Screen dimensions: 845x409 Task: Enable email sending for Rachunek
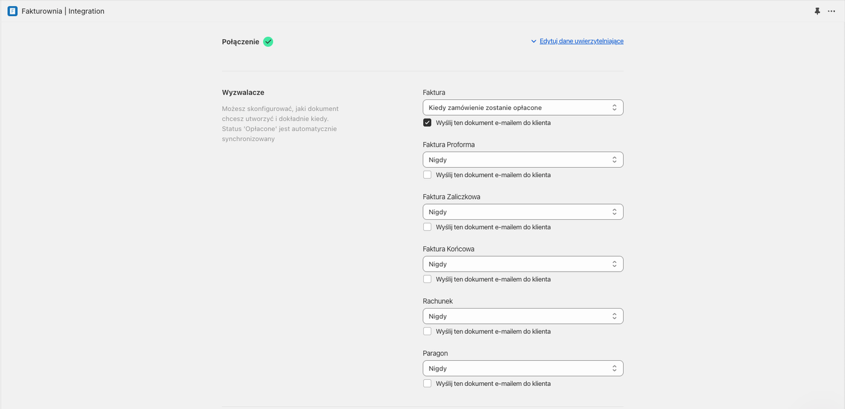pos(427,331)
